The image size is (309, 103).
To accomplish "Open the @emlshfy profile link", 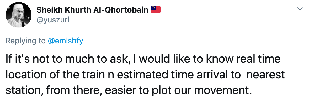I will (x=65, y=41).
